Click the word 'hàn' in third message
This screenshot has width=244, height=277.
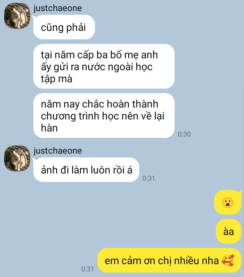tap(49, 128)
